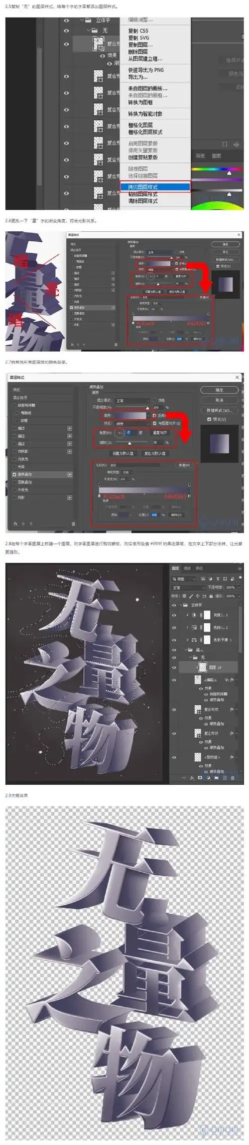Lock image pixels (brush icon) in the step 2.8 layers panel
249x1145 pixels.
point(191,596)
